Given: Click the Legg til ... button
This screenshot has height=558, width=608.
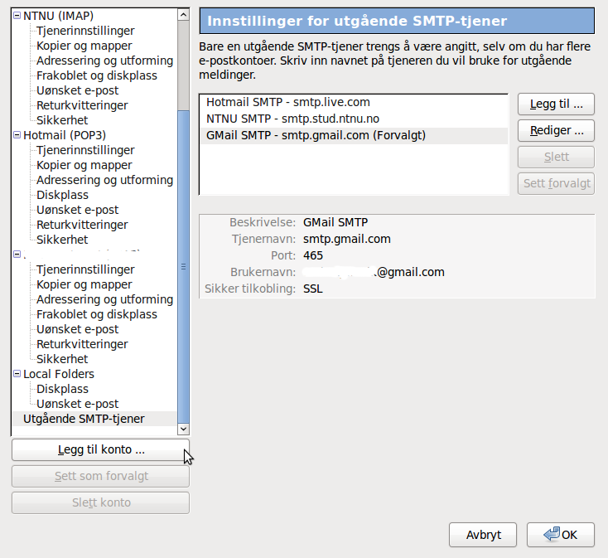Looking at the screenshot, I should point(556,104).
